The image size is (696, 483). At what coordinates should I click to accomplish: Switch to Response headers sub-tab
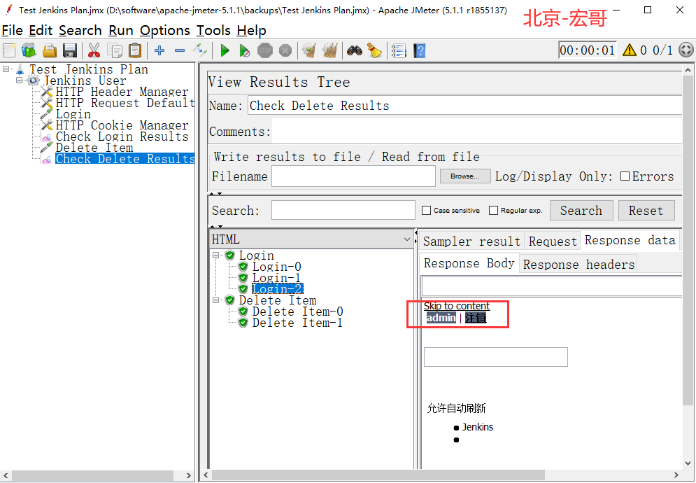[578, 265]
